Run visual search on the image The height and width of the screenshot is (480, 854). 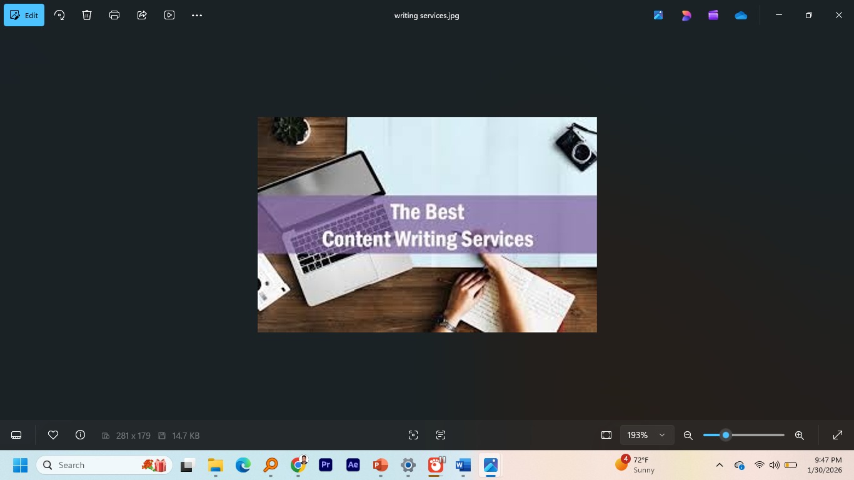pos(413,434)
